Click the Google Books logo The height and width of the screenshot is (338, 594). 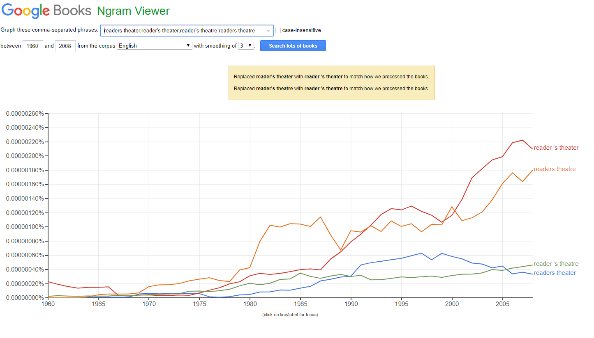tap(46, 11)
